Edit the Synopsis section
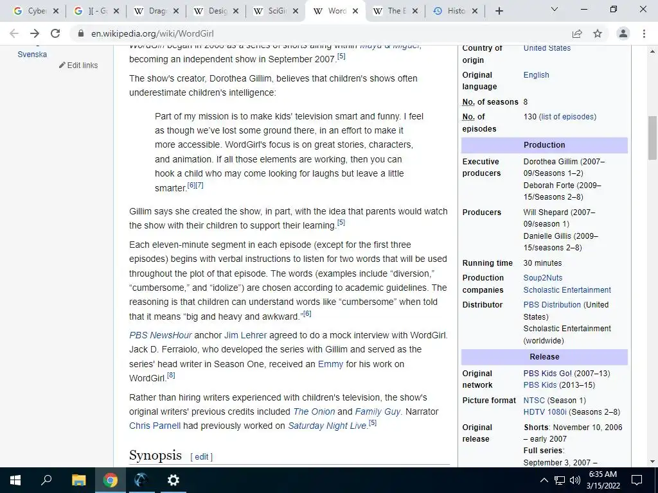Viewport: 658px width, 493px height. pos(201,457)
